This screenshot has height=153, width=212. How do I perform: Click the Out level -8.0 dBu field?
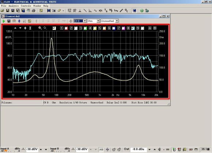pyautogui.click(x=138, y=149)
